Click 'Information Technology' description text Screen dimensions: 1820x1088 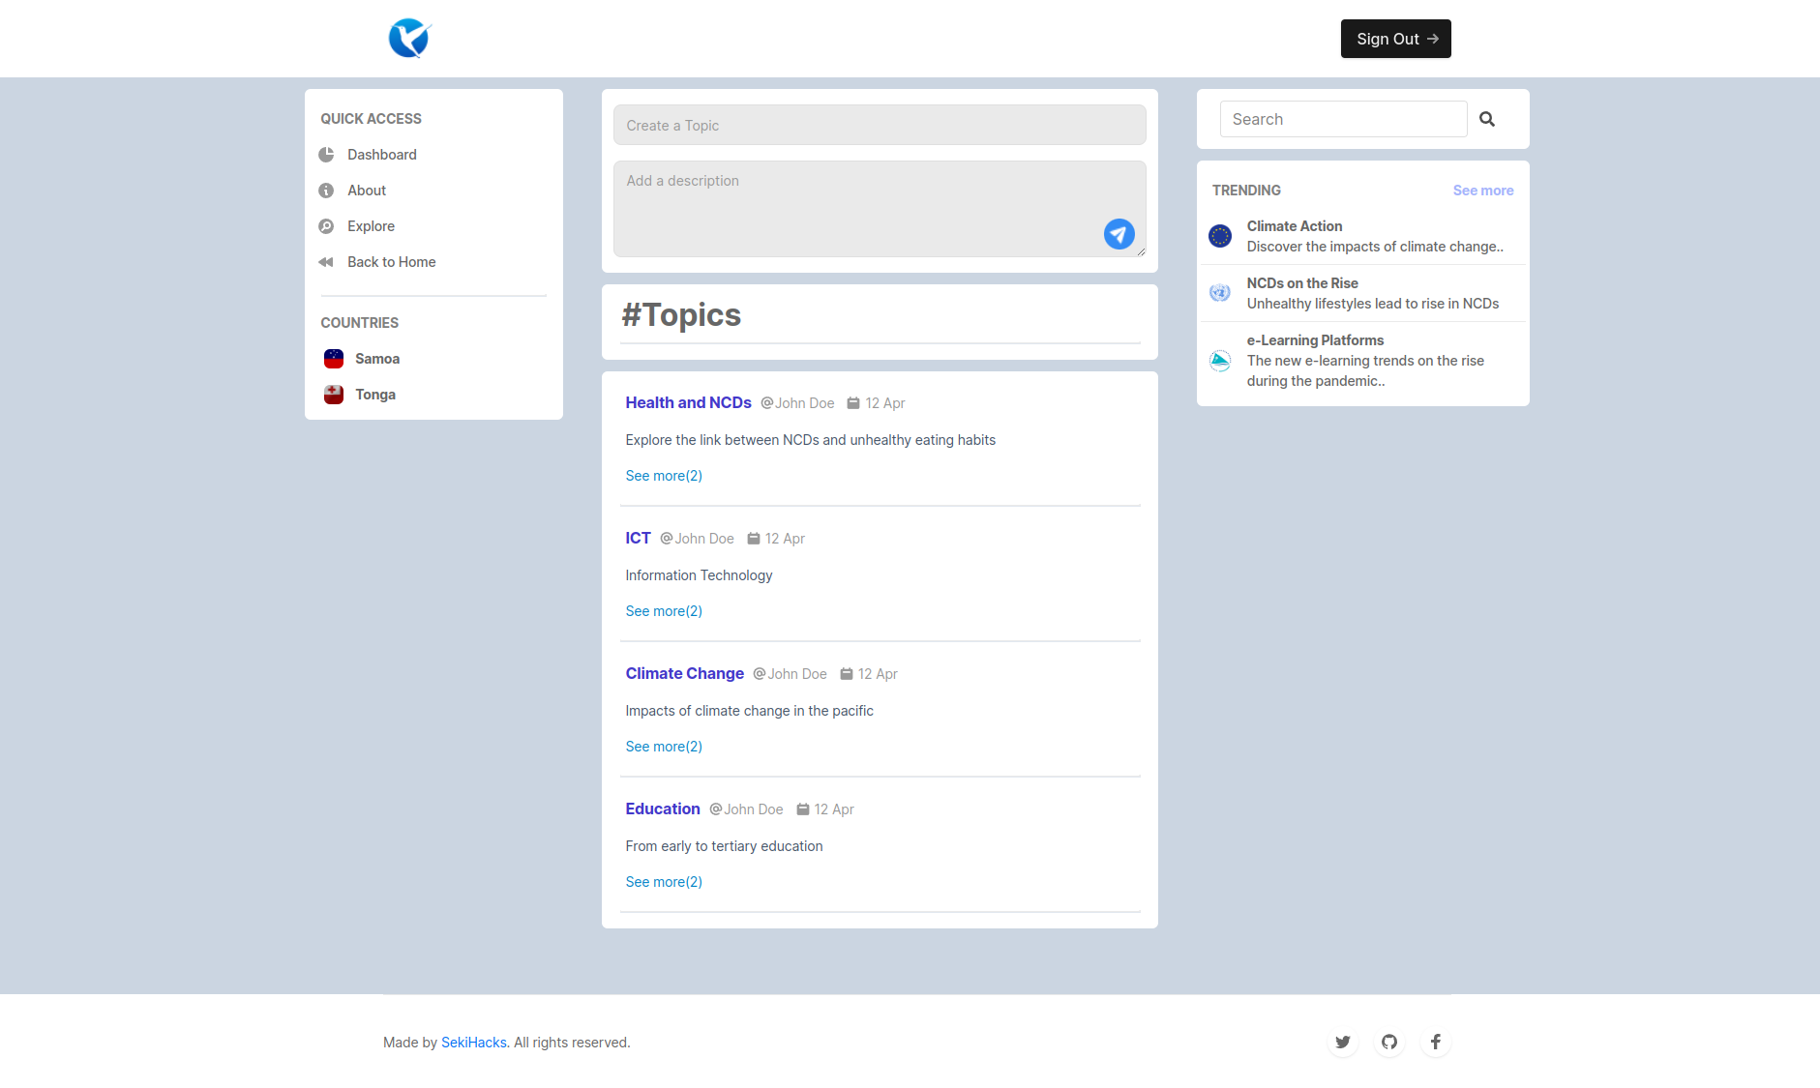pyautogui.click(x=699, y=575)
